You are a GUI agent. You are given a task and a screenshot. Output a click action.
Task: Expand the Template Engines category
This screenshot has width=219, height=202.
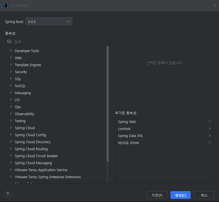pos(11,64)
